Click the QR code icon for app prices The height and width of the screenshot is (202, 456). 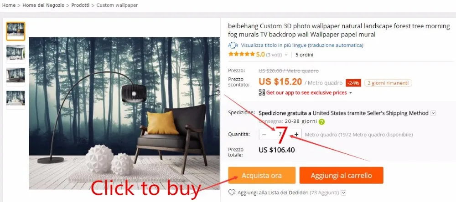[x=262, y=93]
